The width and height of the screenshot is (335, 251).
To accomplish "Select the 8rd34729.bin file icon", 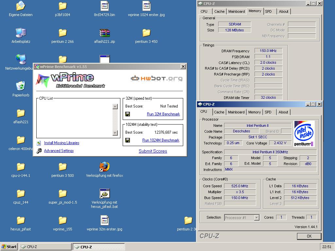I will point(104,6).
